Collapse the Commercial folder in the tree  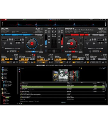pos(3,97)
